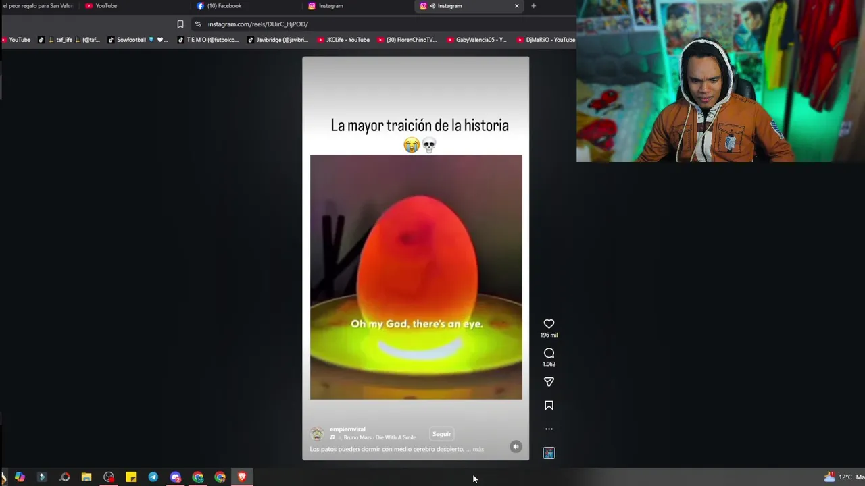
Task: View site information icon beside the URL
Action: tap(197, 24)
